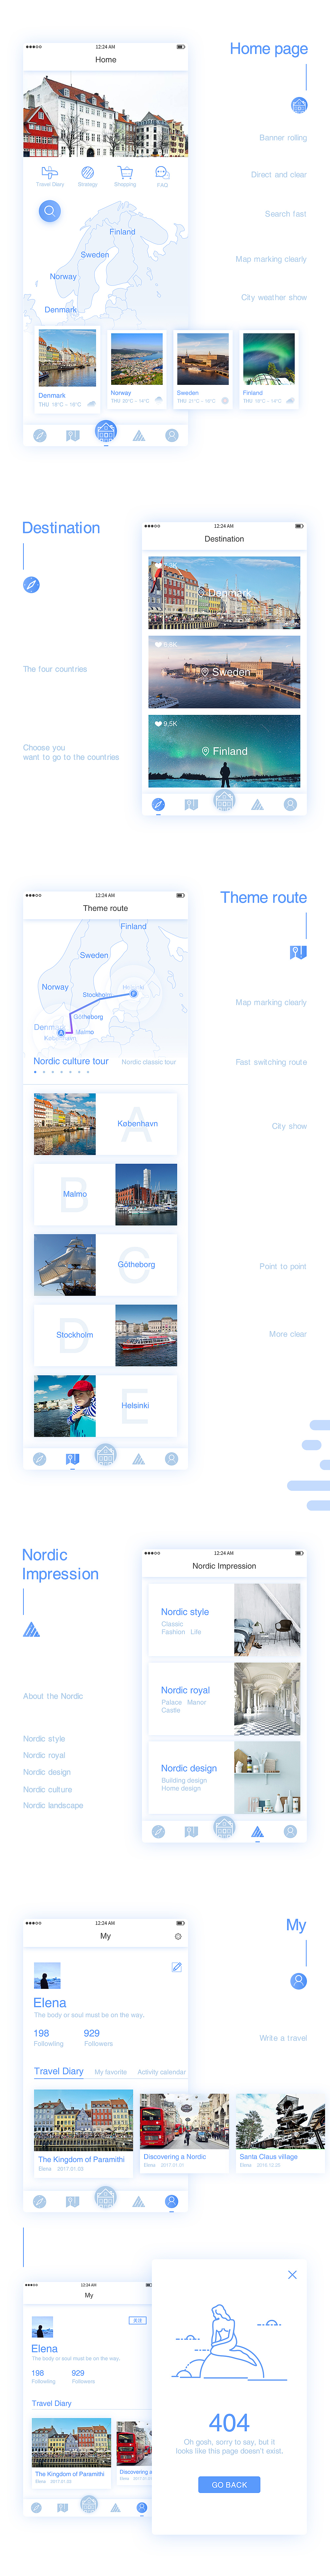Open the Nordic style card
Screen dimensions: 330x2576
[224, 1620]
